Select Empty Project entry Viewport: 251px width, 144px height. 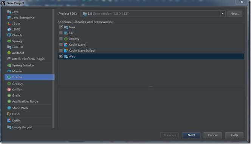click(22, 127)
